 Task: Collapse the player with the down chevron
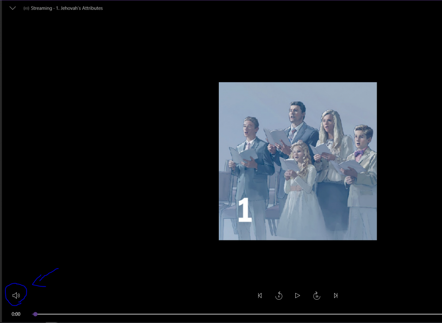tap(12, 8)
